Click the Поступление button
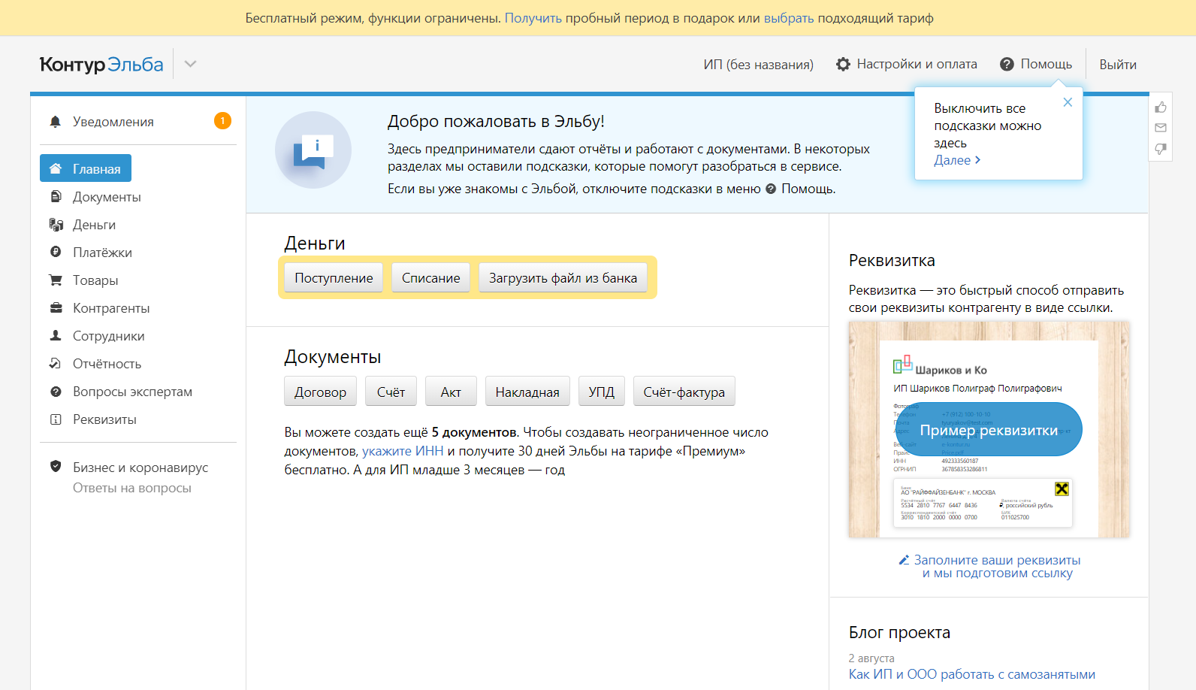Image resolution: width=1196 pixels, height=690 pixels. (x=334, y=278)
